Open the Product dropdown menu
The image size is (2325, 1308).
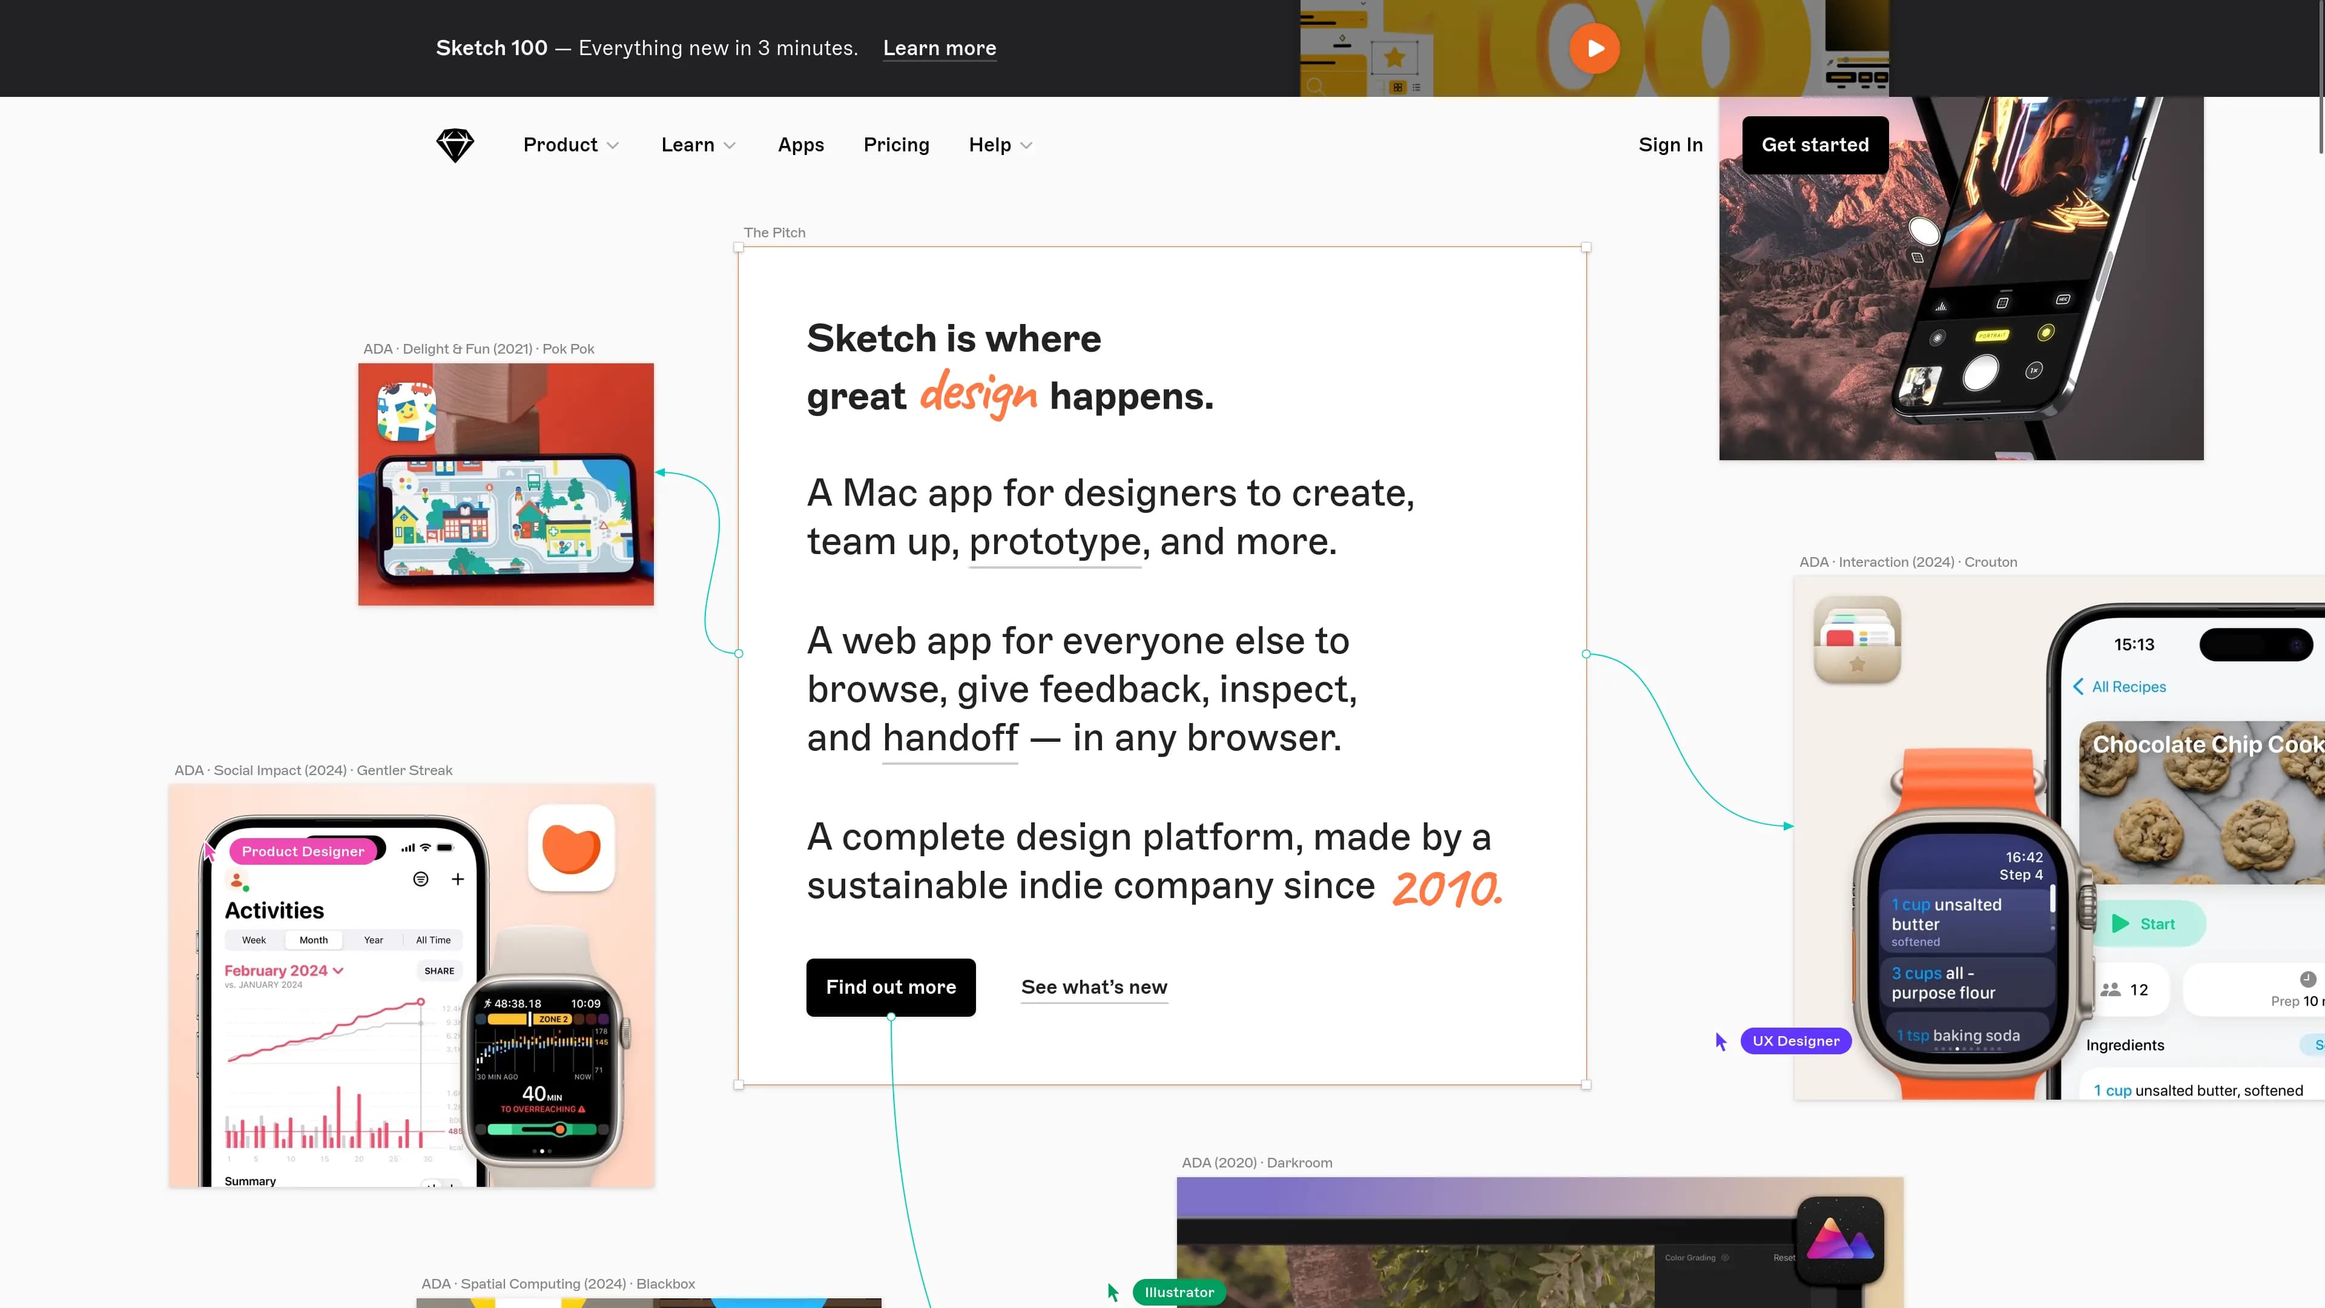(x=572, y=145)
